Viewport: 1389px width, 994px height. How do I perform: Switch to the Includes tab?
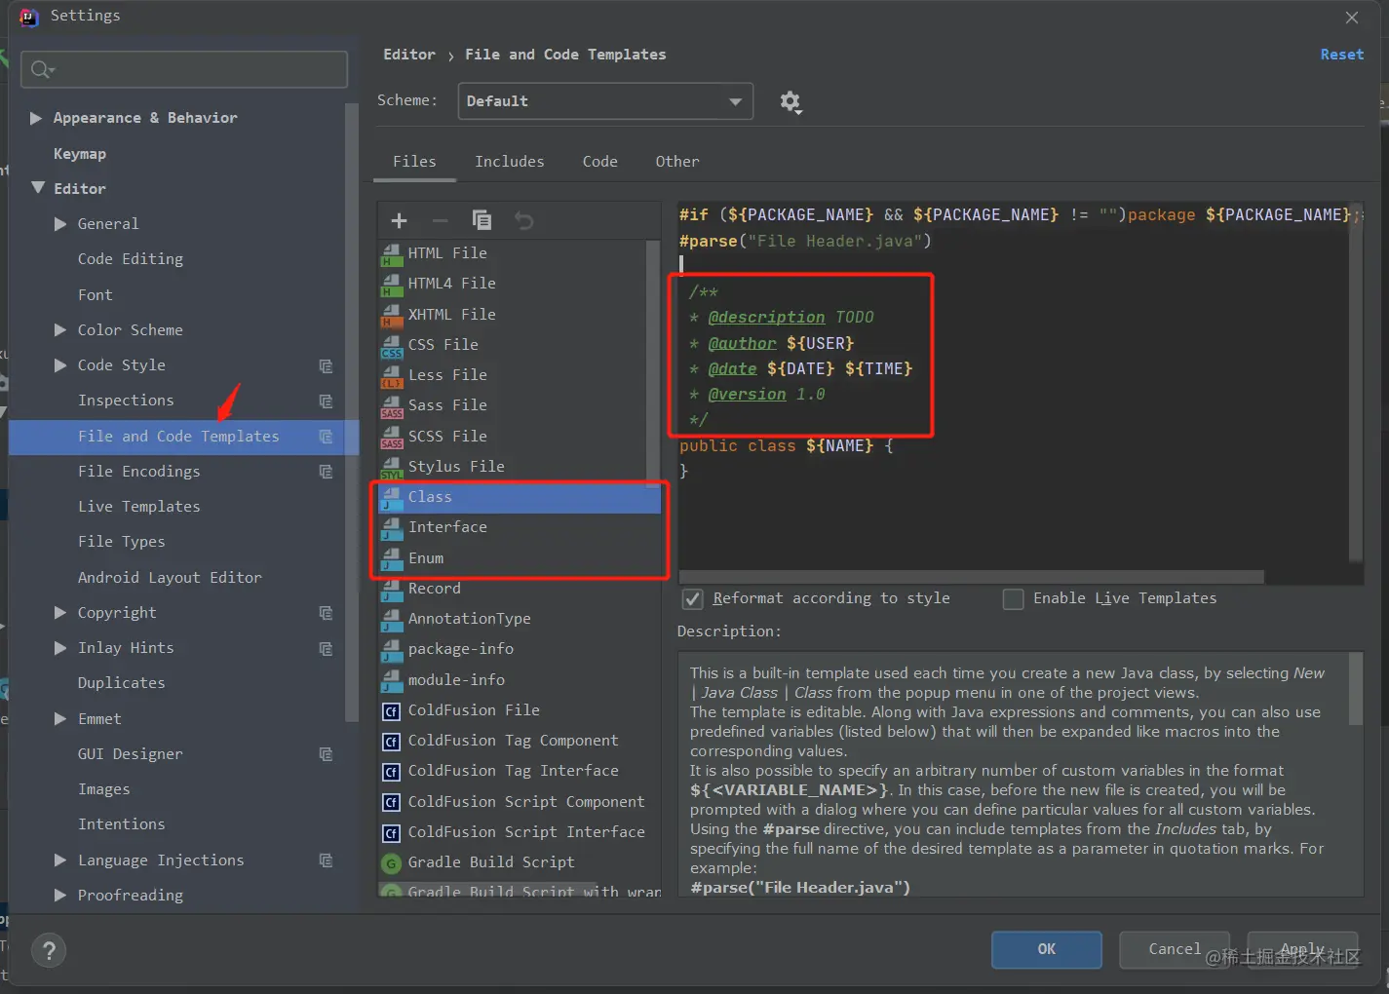tap(510, 162)
